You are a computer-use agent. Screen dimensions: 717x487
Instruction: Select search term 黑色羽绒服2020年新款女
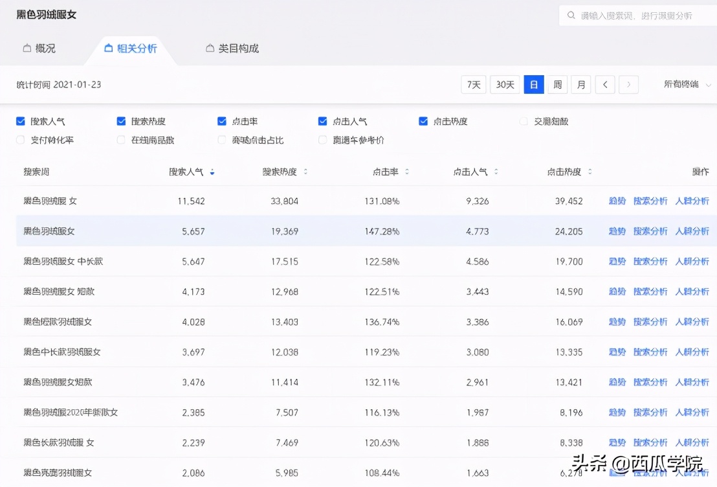pos(71,413)
